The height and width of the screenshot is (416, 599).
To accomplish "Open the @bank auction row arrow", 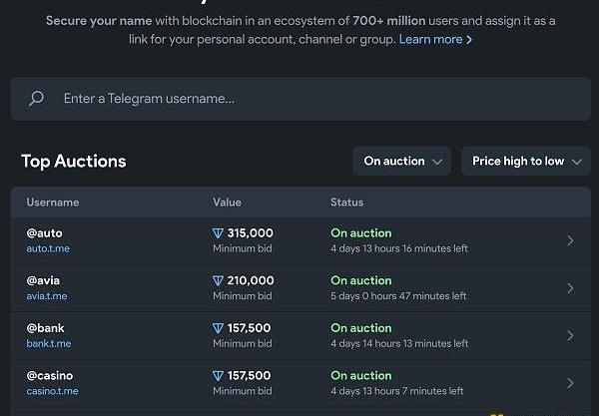I will coord(570,336).
